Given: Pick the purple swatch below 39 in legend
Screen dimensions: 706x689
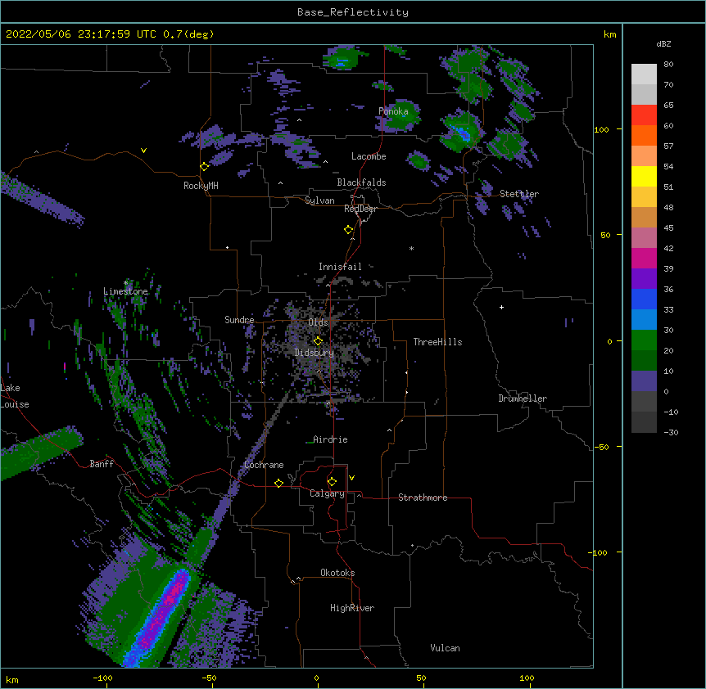Looking at the screenshot, I should click(x=644, y=278).
